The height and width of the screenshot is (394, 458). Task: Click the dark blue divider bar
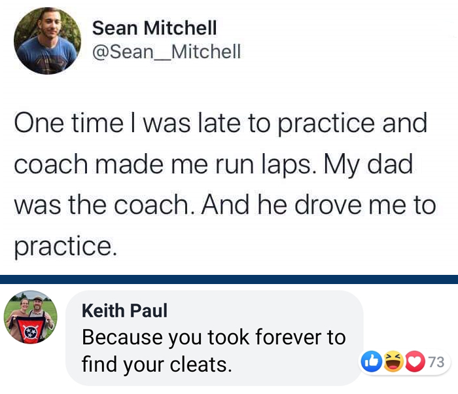[229, 279]
